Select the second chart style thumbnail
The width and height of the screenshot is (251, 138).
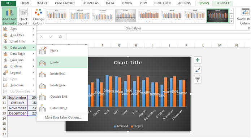coord(79,15)
